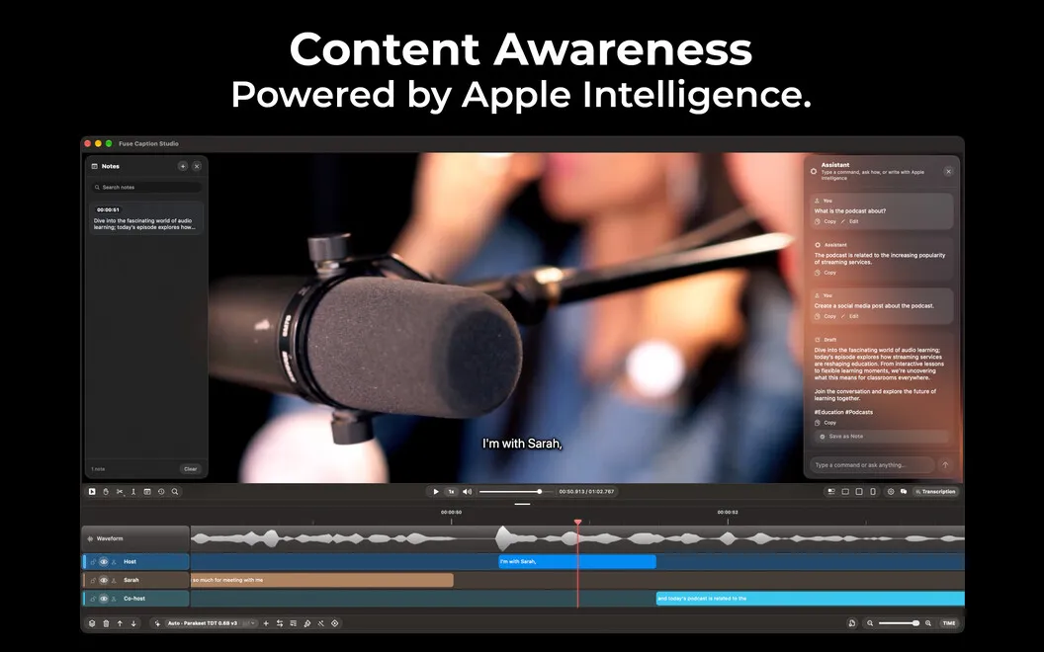Click the red playhead marker
The width and height of the screenshot is (1044, 652).
[x=578, y=523]
